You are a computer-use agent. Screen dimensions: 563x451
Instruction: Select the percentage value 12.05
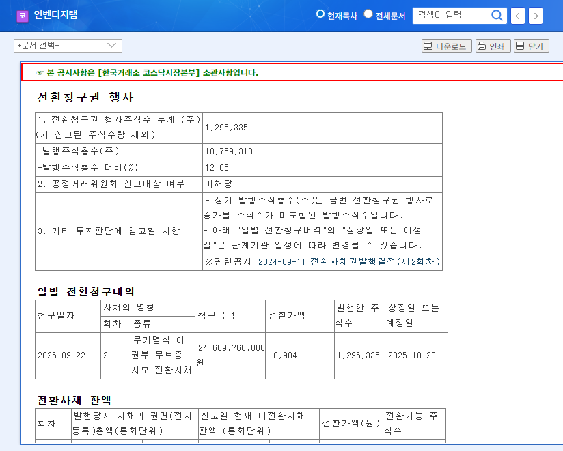pyautogui.click(x=217, y=168)
